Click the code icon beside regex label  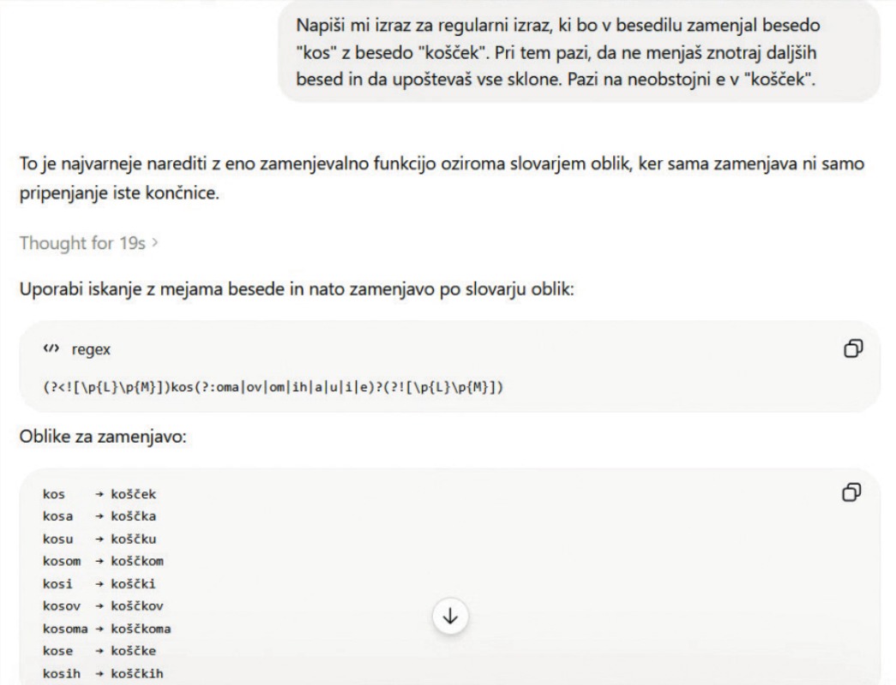click(51, 348)
